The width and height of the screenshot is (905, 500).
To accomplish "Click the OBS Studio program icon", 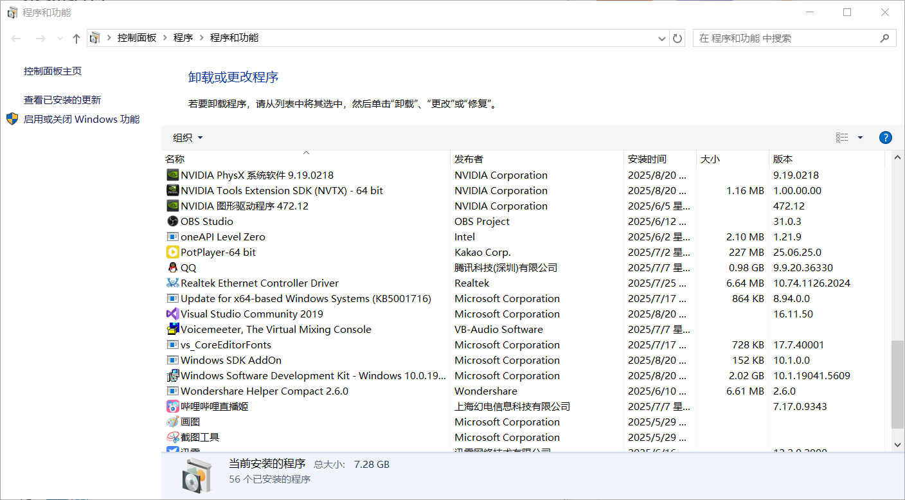I will click(172, 221).
